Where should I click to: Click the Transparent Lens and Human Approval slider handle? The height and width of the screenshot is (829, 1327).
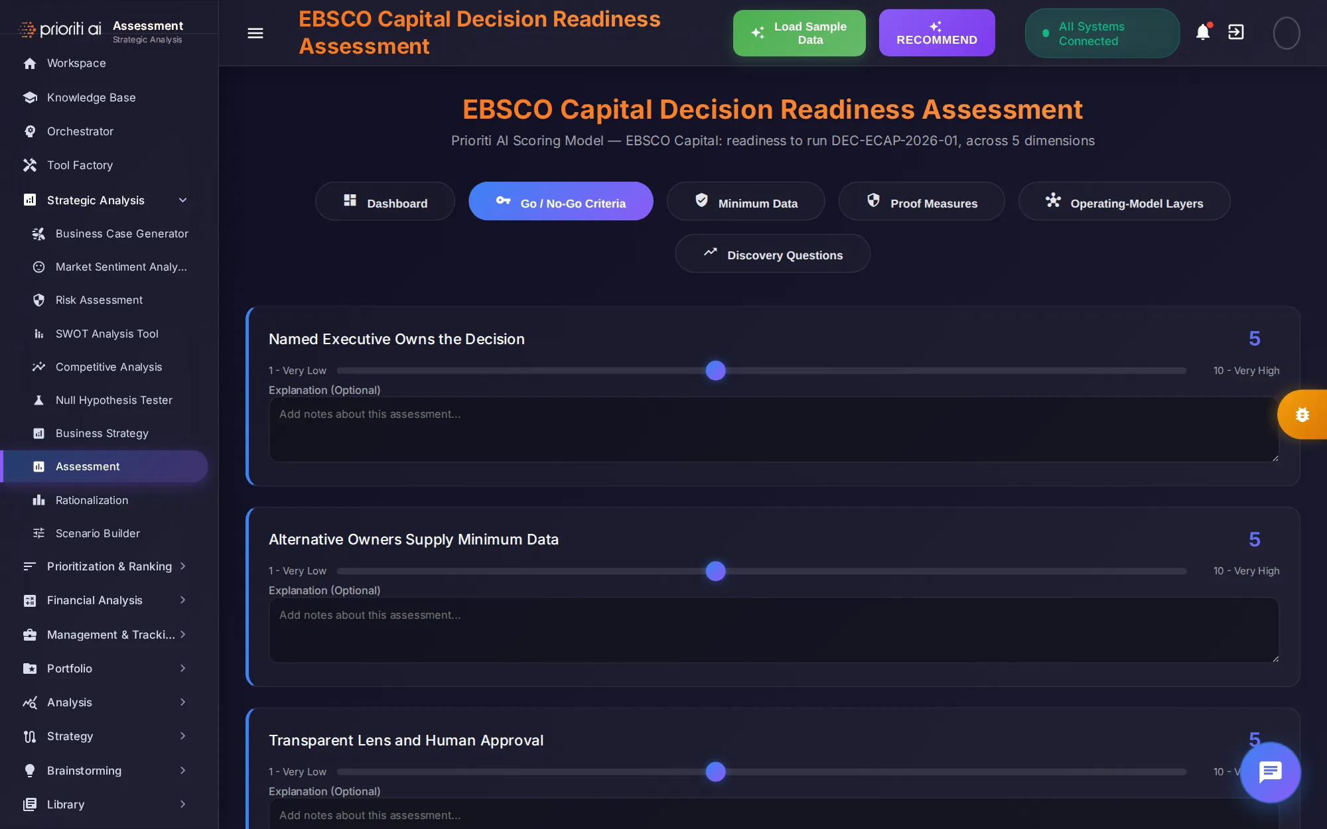[x=715, y=772]
